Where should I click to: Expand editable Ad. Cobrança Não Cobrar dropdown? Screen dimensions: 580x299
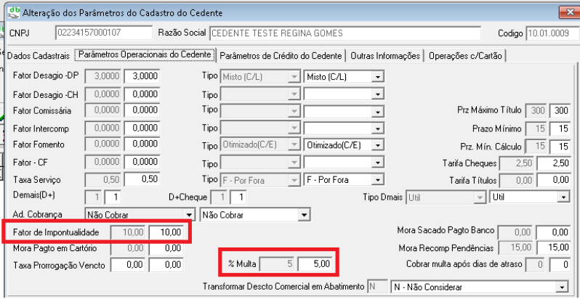click(x=302, y=215)
